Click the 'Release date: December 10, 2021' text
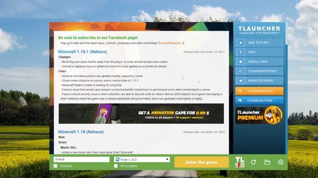The image size is (318, 178). coord(204,52)
